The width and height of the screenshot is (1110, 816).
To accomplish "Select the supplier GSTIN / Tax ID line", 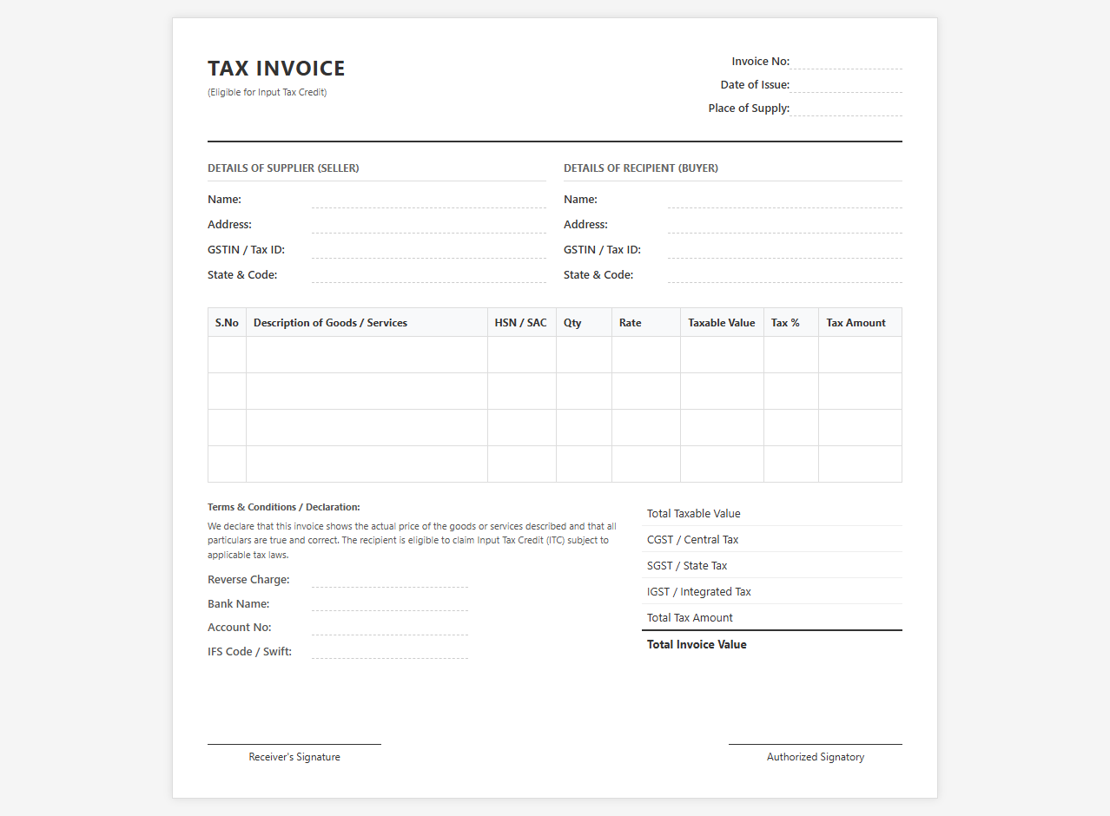I will [429, 250].
